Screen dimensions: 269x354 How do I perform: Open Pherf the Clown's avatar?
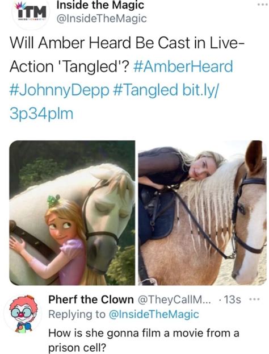24,314
